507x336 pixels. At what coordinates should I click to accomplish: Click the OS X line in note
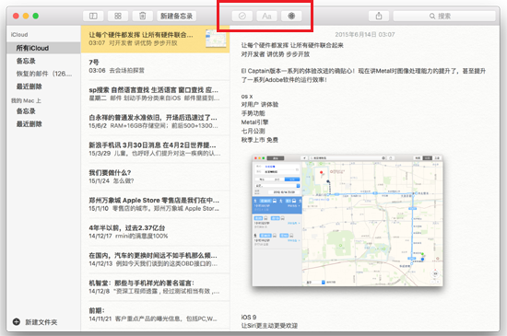point(247,97)
